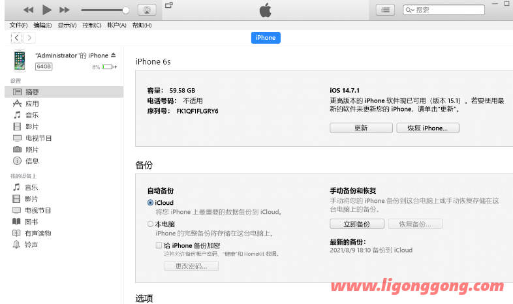Open the 文件(F) menu
The width and height of the screenshot is (513, 304).
18,25
